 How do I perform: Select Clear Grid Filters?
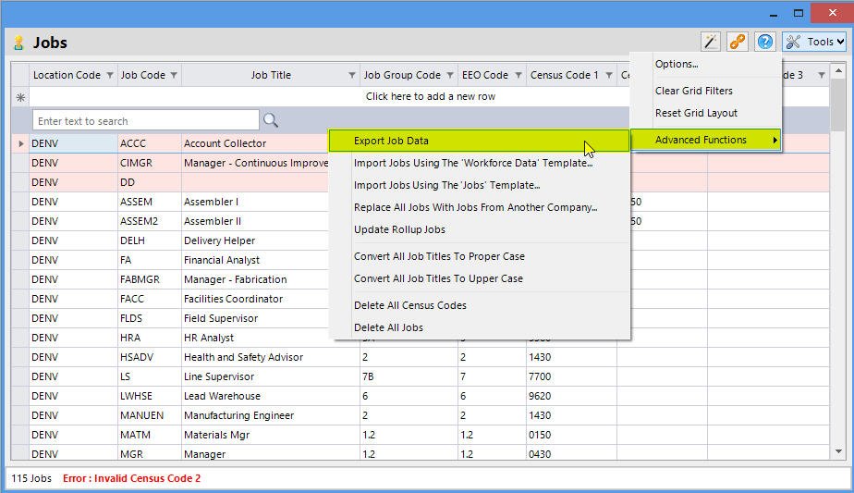pos(693,91)
